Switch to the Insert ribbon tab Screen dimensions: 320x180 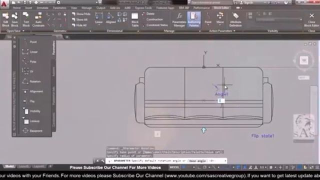[x=28, y=8]
